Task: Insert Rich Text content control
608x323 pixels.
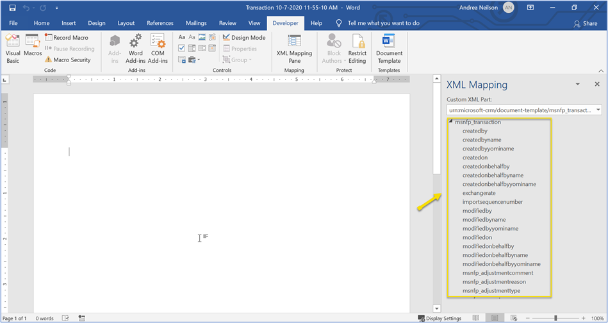Action: point(181,37)
